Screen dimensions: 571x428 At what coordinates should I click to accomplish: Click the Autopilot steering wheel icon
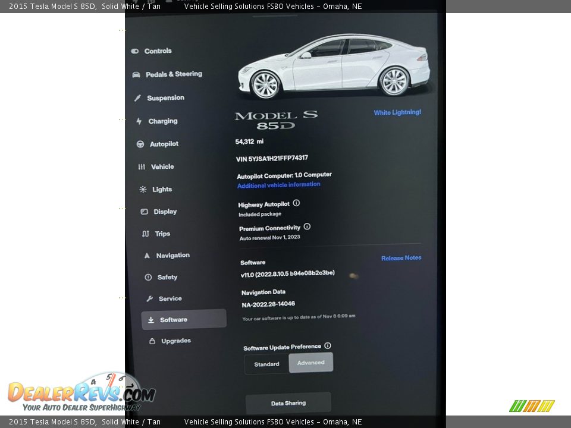point(140,144)
